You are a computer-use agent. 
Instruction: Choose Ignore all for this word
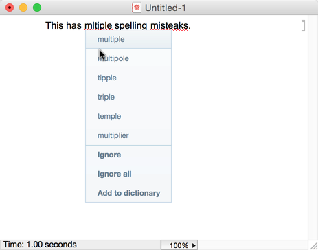point(128,174)
